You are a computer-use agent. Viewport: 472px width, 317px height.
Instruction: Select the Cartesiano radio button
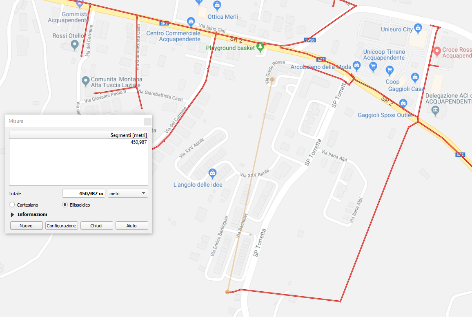point(12,205)
